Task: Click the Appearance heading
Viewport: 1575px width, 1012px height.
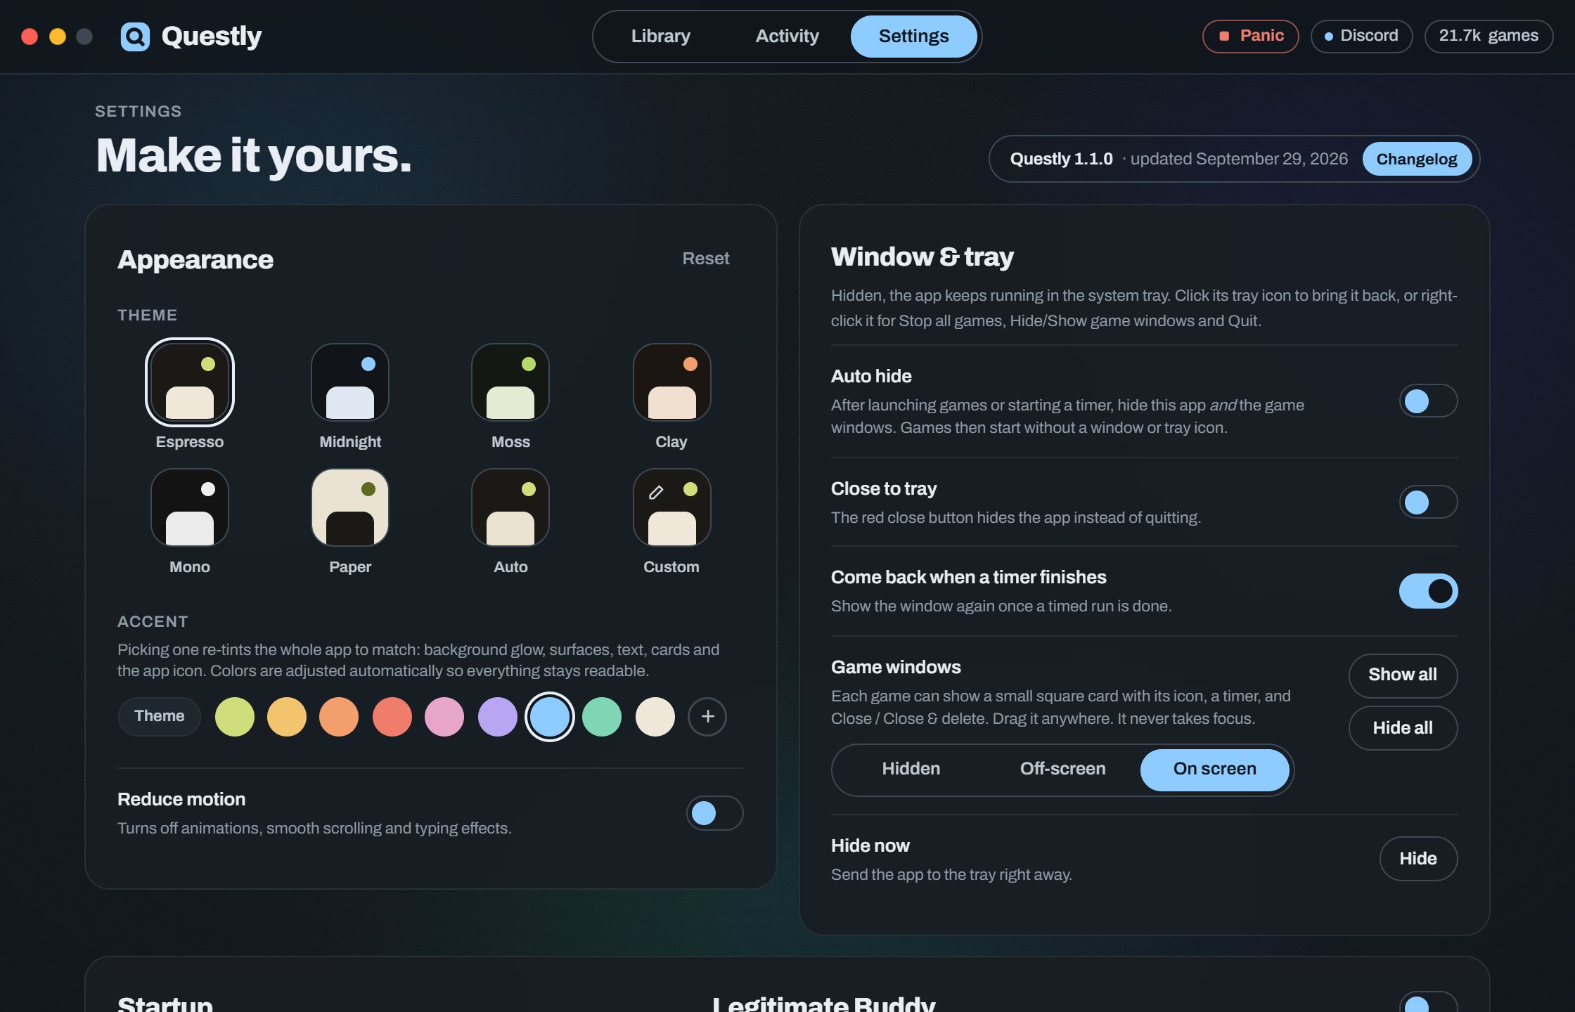Action: (x=195, y=260)
